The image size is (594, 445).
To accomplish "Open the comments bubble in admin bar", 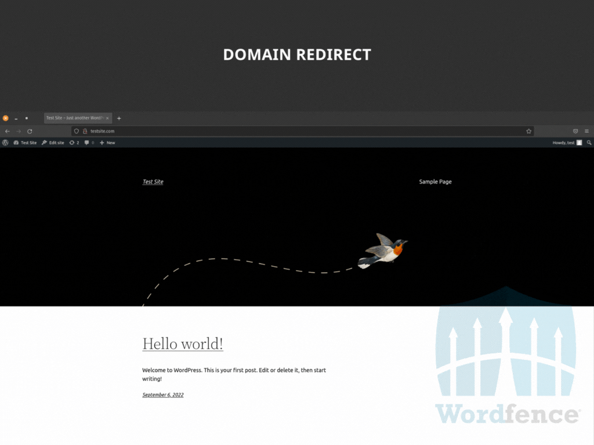I will click(89, 143).
